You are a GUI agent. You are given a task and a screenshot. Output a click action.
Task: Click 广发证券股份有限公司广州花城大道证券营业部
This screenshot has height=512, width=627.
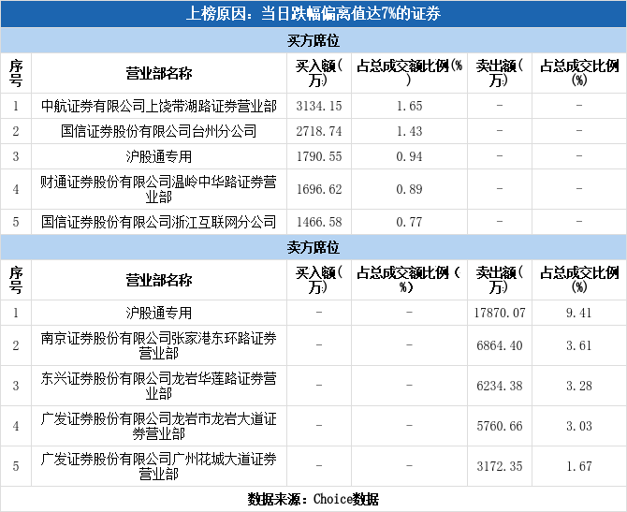tap(159, 466)
